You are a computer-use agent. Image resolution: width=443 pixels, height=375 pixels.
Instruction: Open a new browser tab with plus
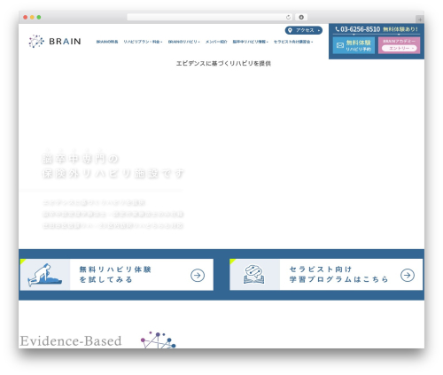click(x=420, y=20)
